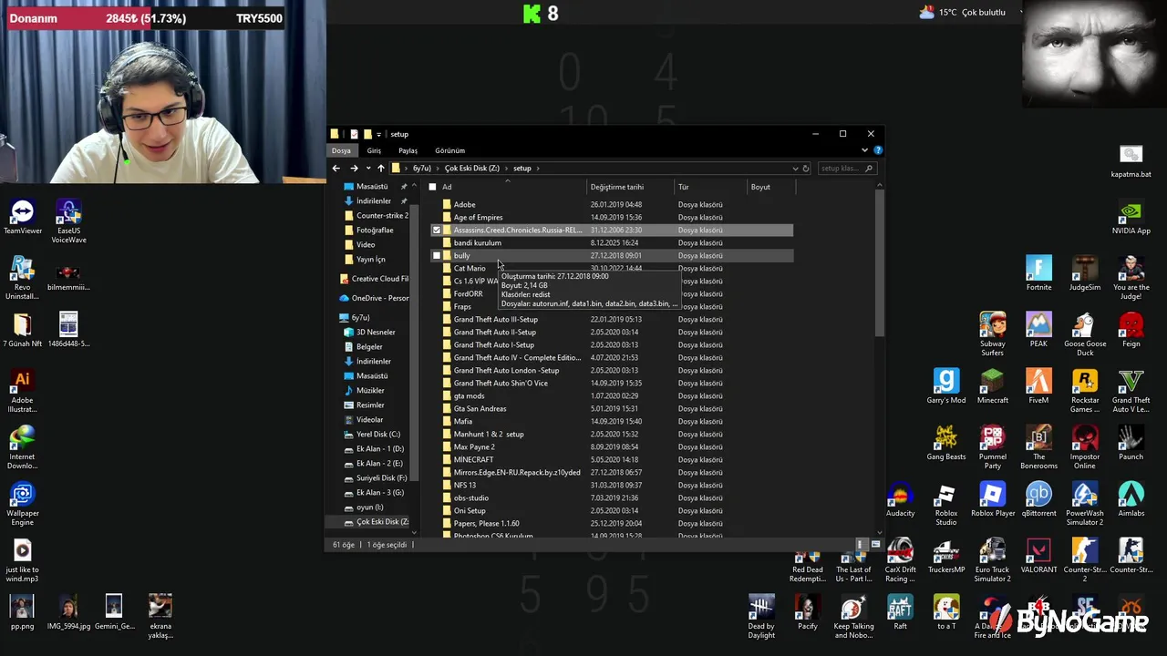Switch to Paylaş ribbon tab
Screen dimensions: 1167x656
[408, 150]
